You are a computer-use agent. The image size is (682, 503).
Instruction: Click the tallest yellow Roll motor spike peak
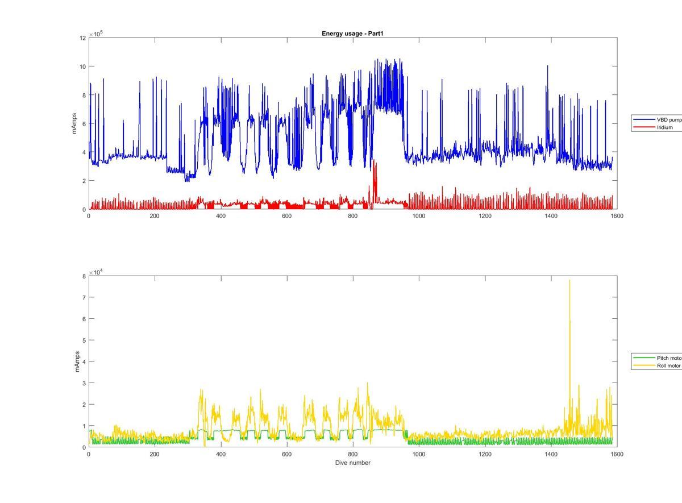[x=570, y=280]
